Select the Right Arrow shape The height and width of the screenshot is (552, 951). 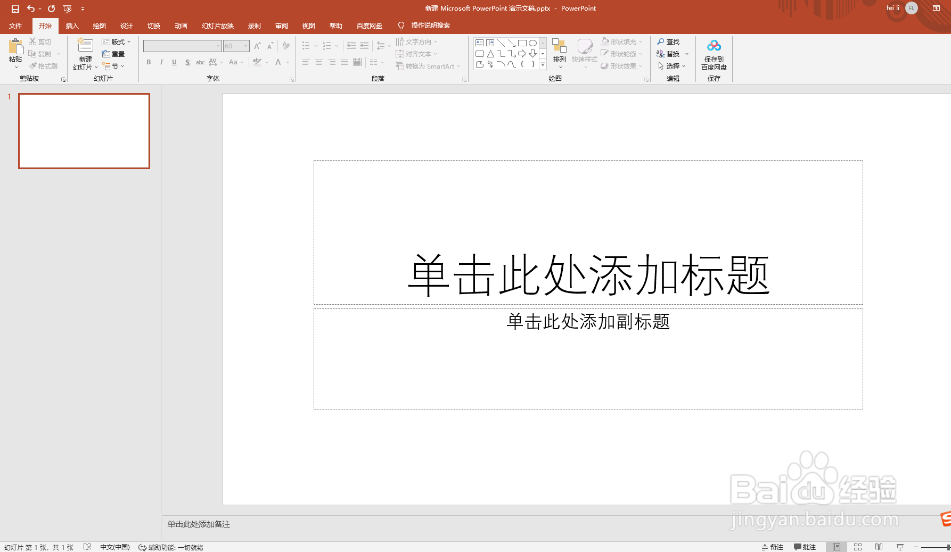tap(522, 54)
